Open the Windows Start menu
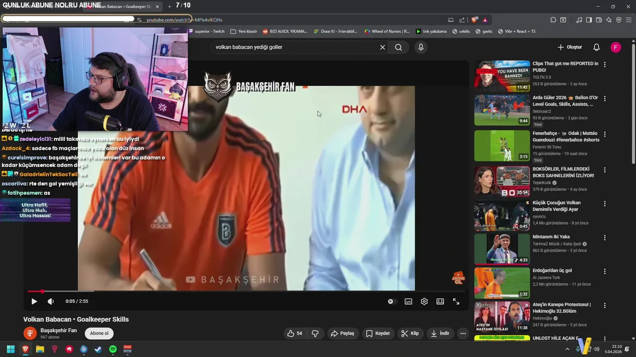 [10, 349]
